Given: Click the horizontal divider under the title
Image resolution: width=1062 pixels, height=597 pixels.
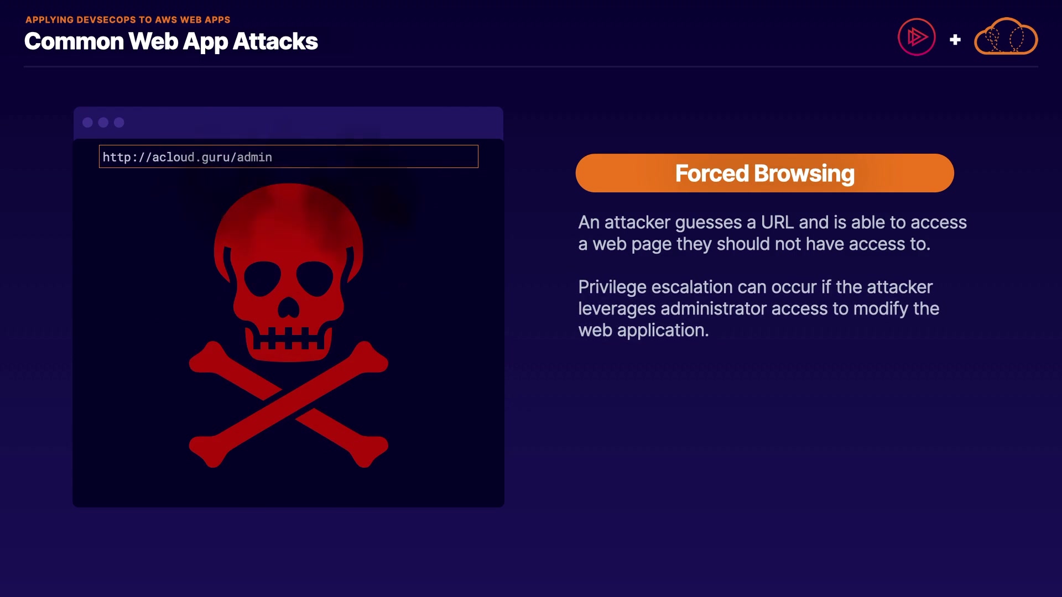Looking at the screenshot, I should pyautogui.click(x=530, y=67).
